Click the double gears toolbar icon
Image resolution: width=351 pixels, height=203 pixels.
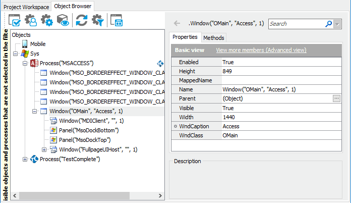point(47,21)
